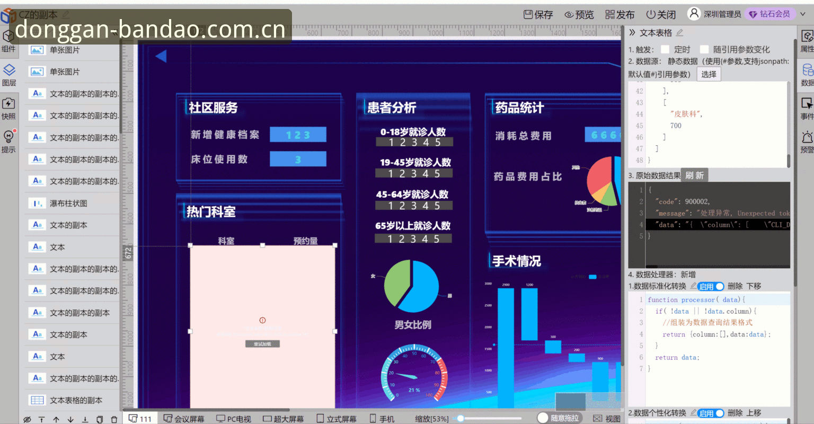814x424 pixels.
Task: Toggle 启用 switch for 数据个性化转换
Action: coord(711,413)
